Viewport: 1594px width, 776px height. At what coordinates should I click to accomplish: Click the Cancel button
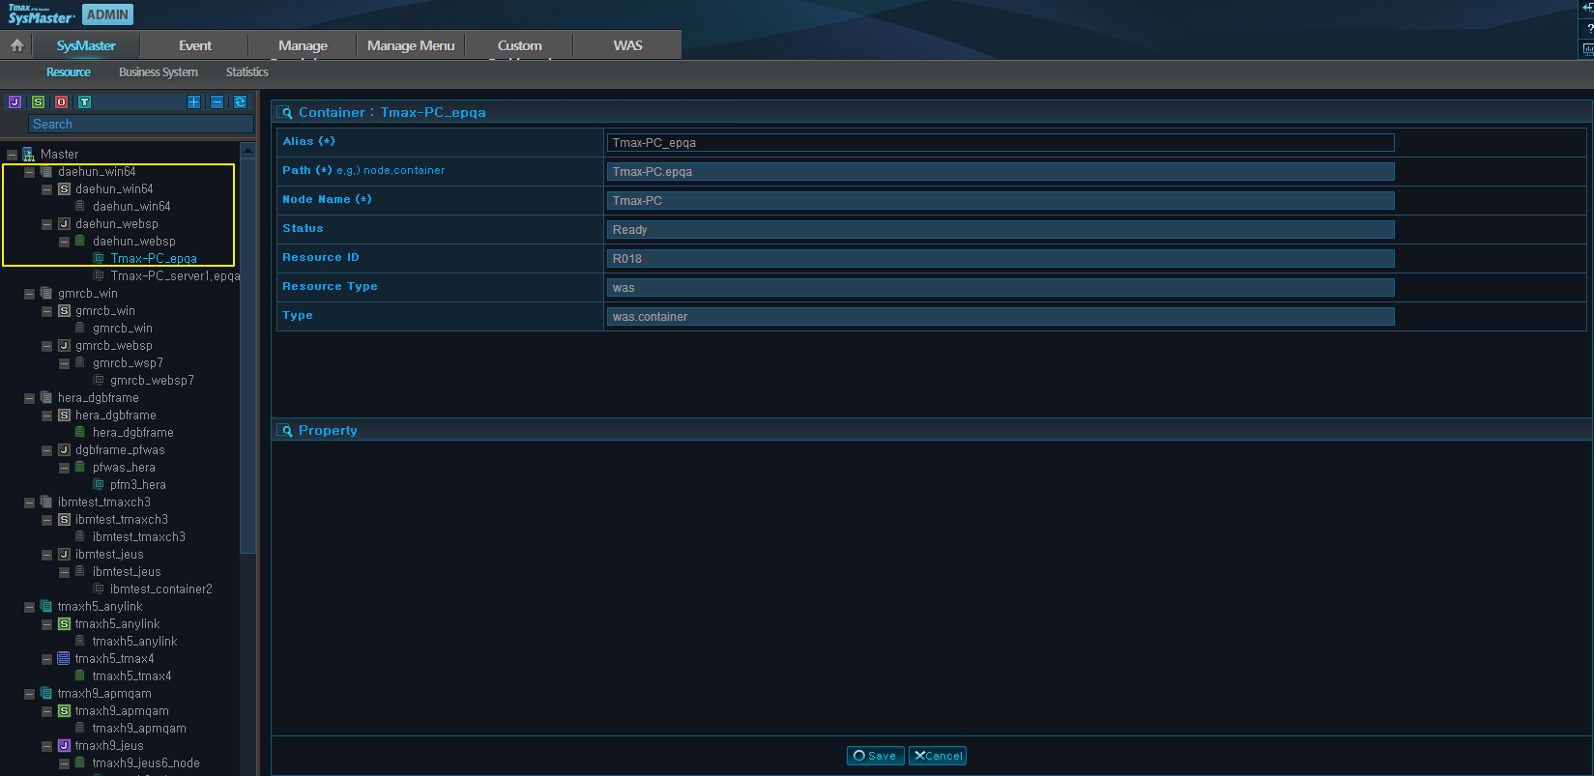pos(938,756)
